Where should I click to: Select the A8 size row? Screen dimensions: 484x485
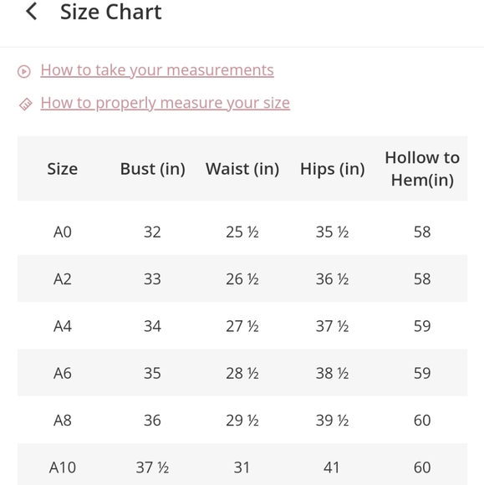[242, 420]
